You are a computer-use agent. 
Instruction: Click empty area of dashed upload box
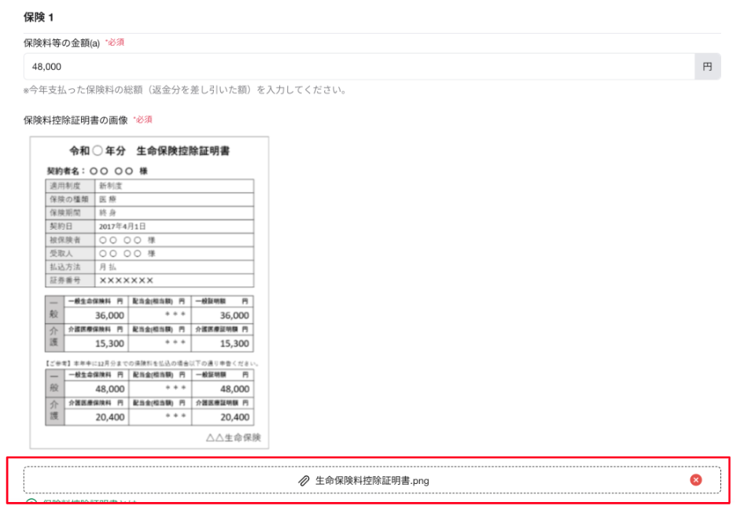click(x=157, y=480)
